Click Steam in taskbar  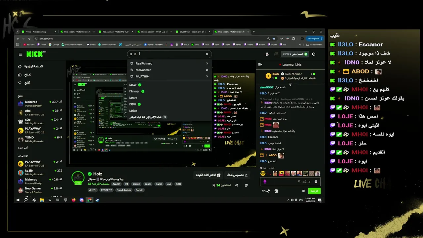coord(97,200)
